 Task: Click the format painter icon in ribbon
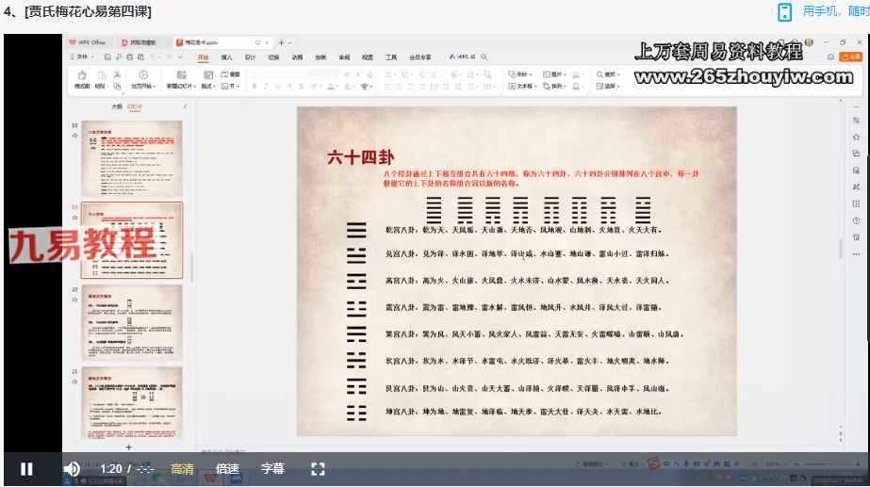point(82,75)
